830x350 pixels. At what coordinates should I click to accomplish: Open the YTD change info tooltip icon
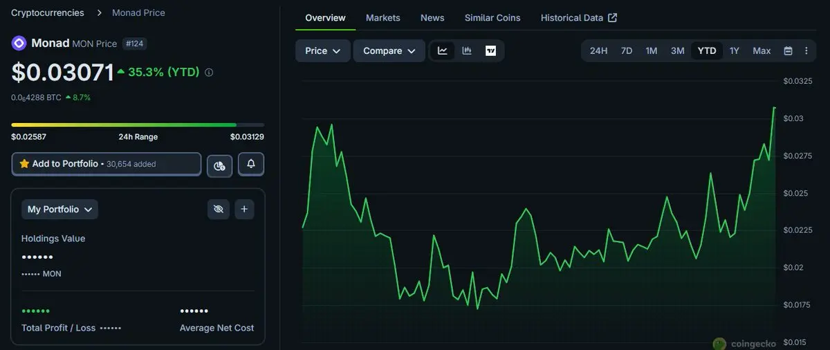pos(209,72)
